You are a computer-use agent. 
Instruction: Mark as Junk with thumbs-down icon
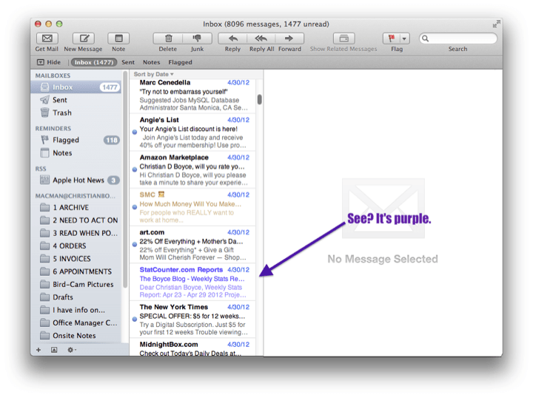(x=197, y=38)
